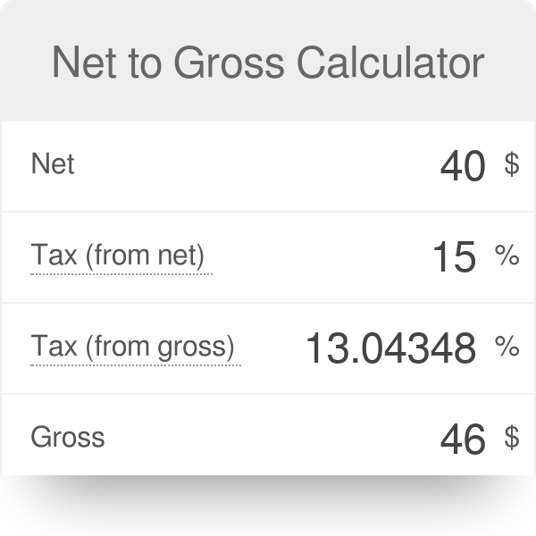Click the Gross row label
Screen dimensions: 536x536
point(68,437)
